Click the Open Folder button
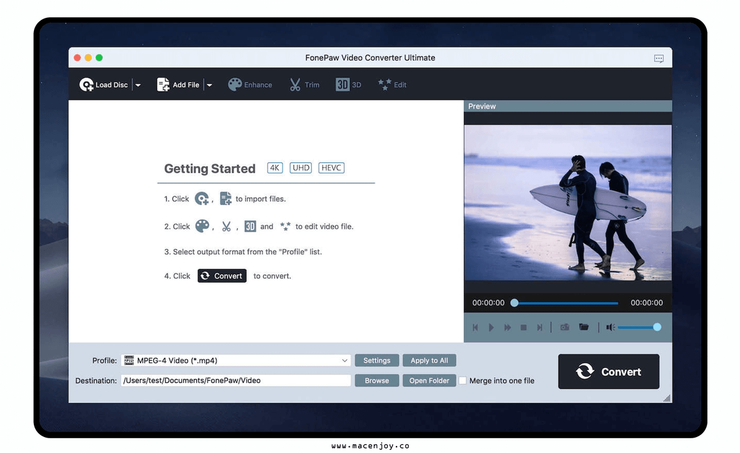The image size is (740, 453). coord(429,380)
